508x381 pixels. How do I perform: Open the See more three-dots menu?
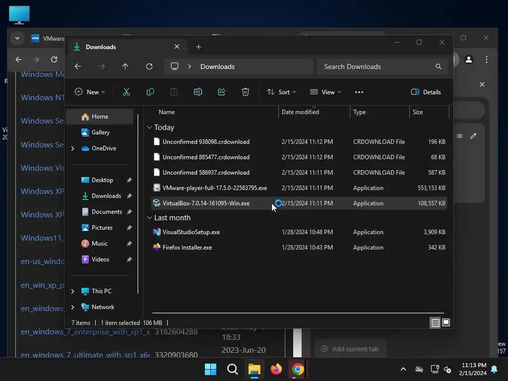[x=359, y=92]
